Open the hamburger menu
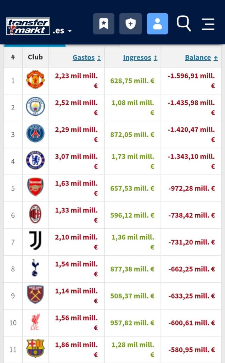225x363 pixels. pyautogui.click(x=208, y=24)
